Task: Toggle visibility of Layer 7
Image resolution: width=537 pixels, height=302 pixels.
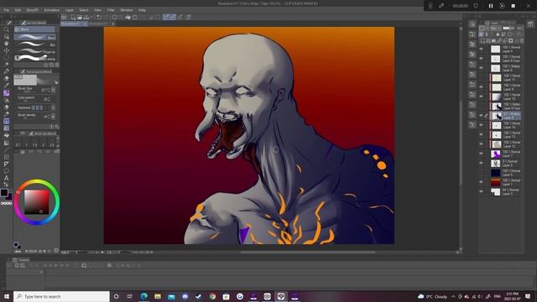Action: pyautogui.click(x=481, y=154)
